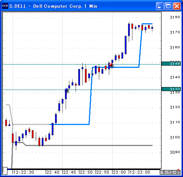Screen dimensions: 183x177
Task: Click the 3170 price scale value
Action: [175, 32]
